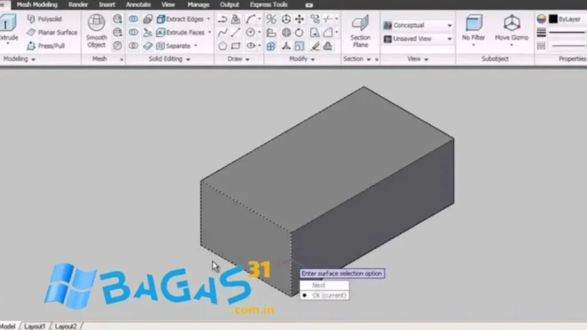
Task: Click the four-arrow Move icon in Modify
Action: coord(299,19)
